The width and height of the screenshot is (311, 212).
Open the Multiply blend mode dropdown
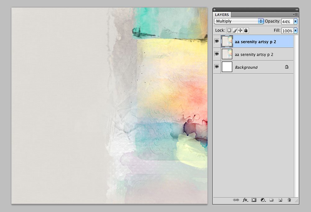click(x=239, y=21)
